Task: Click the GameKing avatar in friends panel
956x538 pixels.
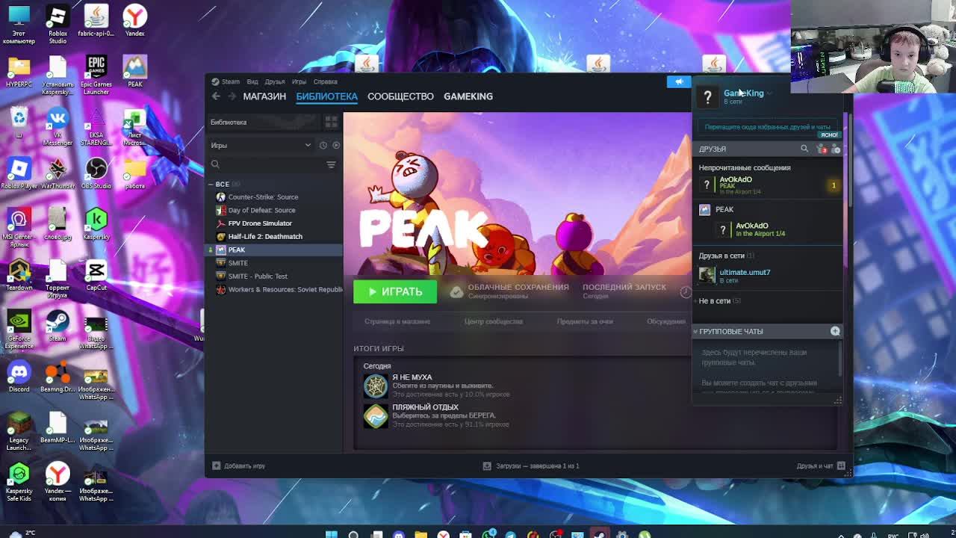Action: [707, 96]
